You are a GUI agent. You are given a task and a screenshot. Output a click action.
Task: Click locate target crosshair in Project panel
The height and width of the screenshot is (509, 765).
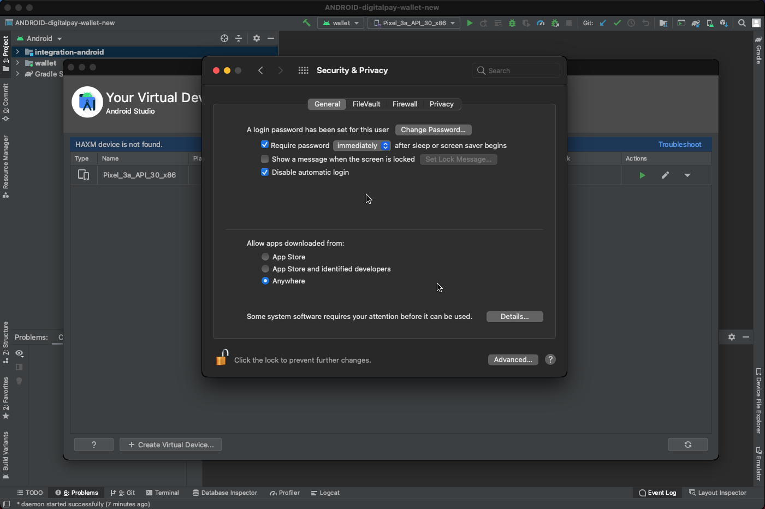(x=224, y=38)
